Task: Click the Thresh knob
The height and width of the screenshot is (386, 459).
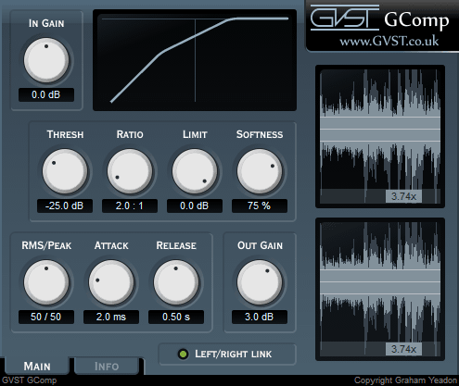Action: pyautogui.click(x=65, y=171)
